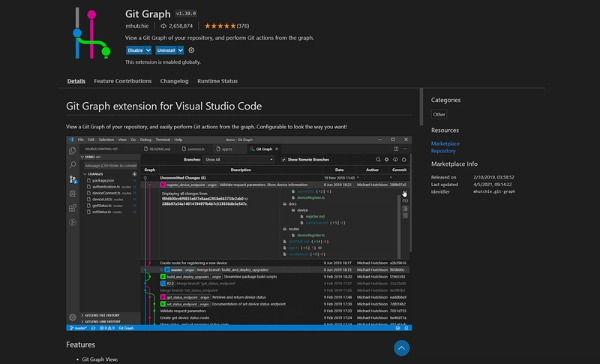Click GitLens icon in demo activity bar
Viewport: 600px width, 364px height.
pos(72,222)
